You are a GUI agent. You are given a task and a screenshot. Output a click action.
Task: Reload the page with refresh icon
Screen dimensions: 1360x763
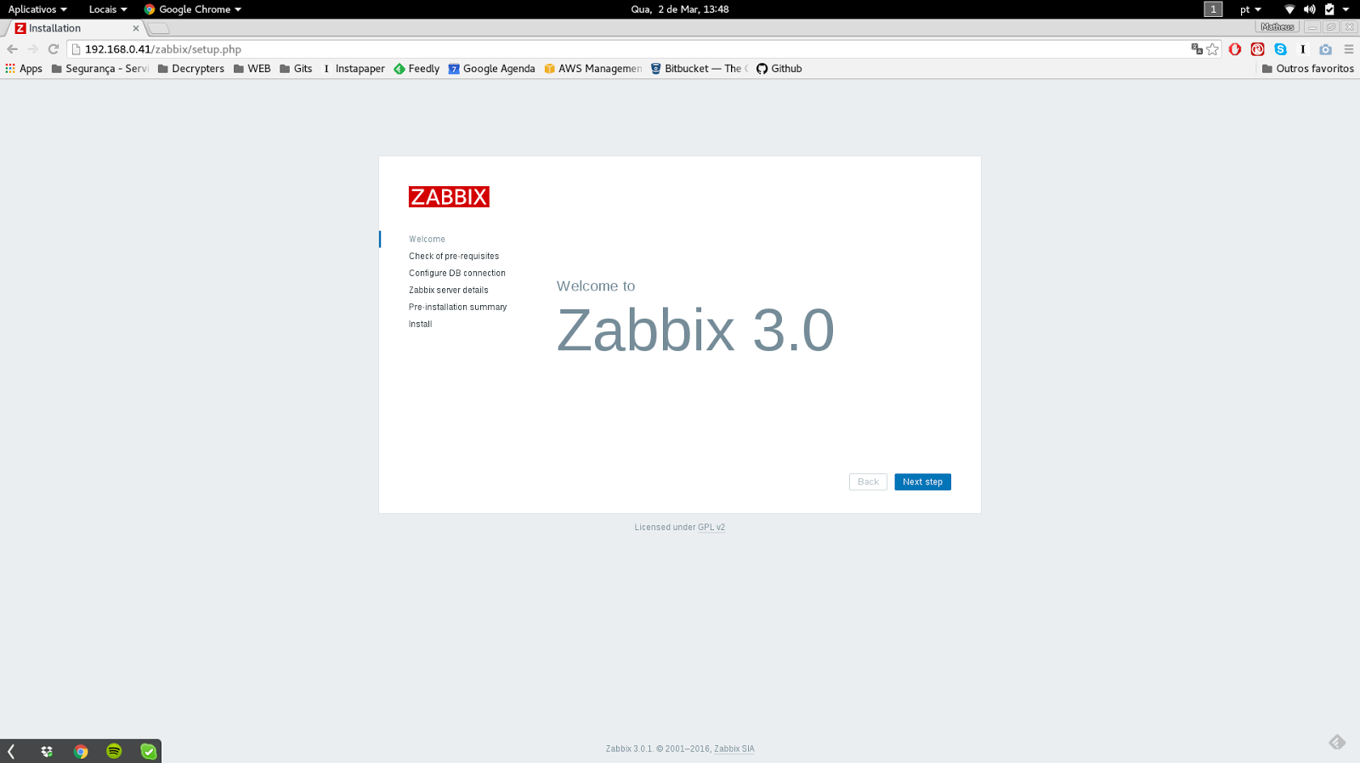54,49
